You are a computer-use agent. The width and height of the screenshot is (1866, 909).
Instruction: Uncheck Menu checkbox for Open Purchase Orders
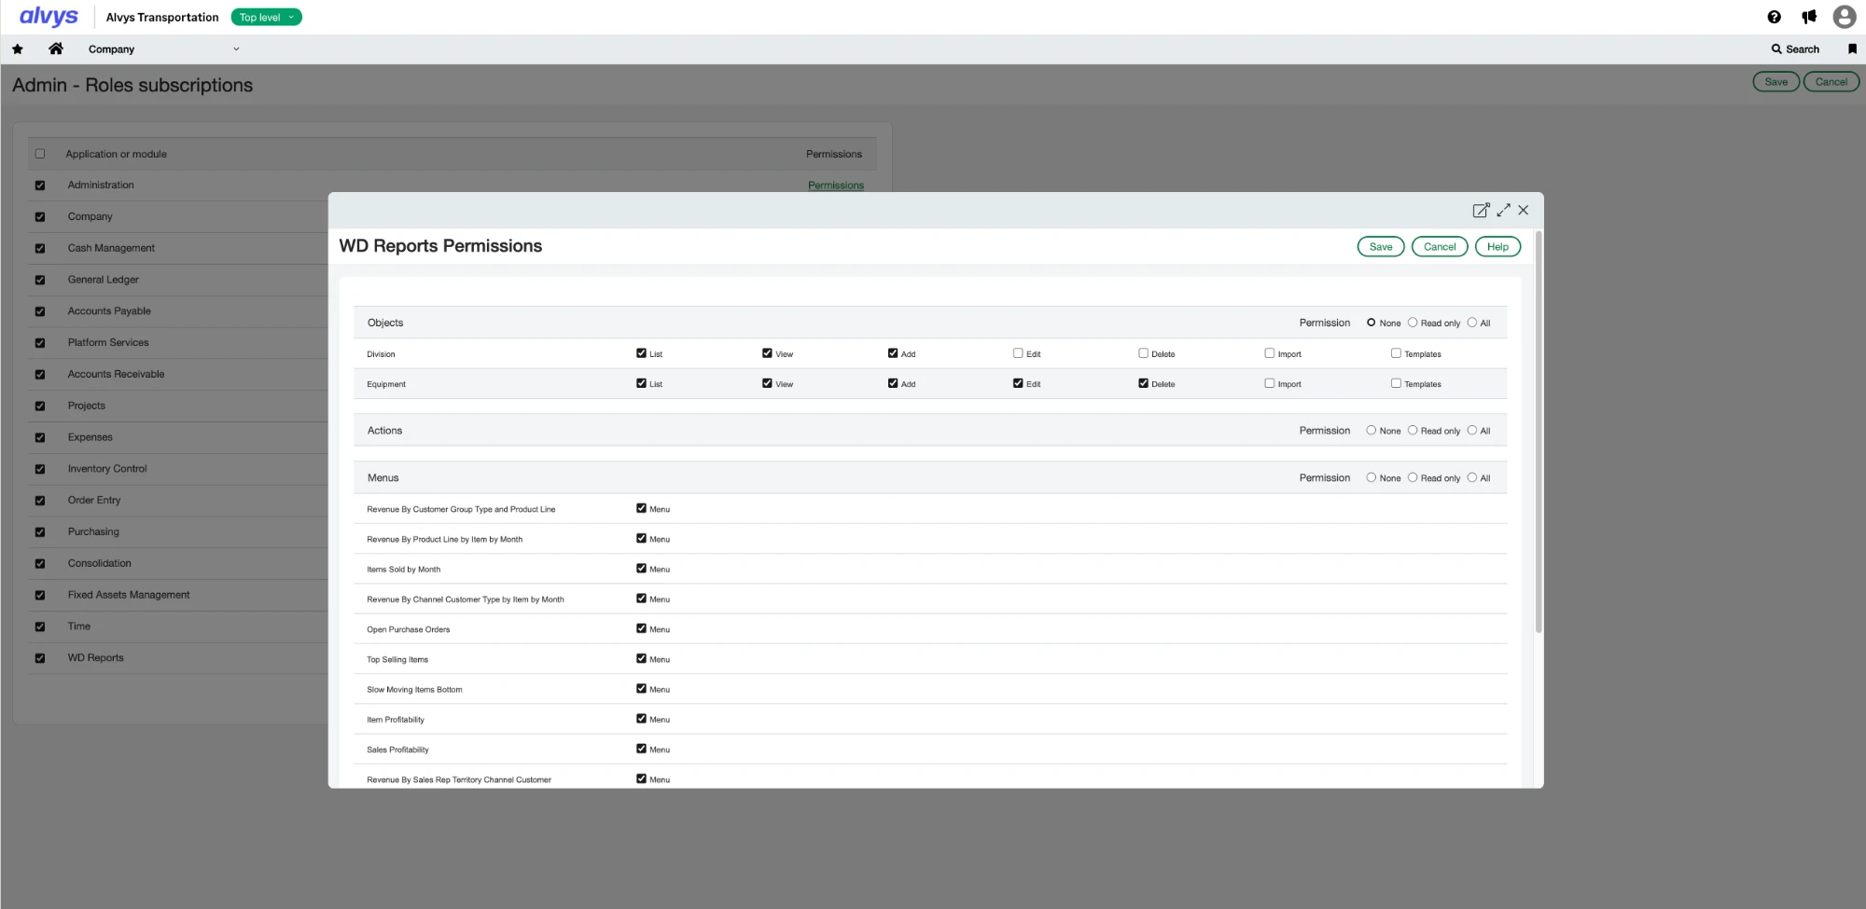point(641,628)
